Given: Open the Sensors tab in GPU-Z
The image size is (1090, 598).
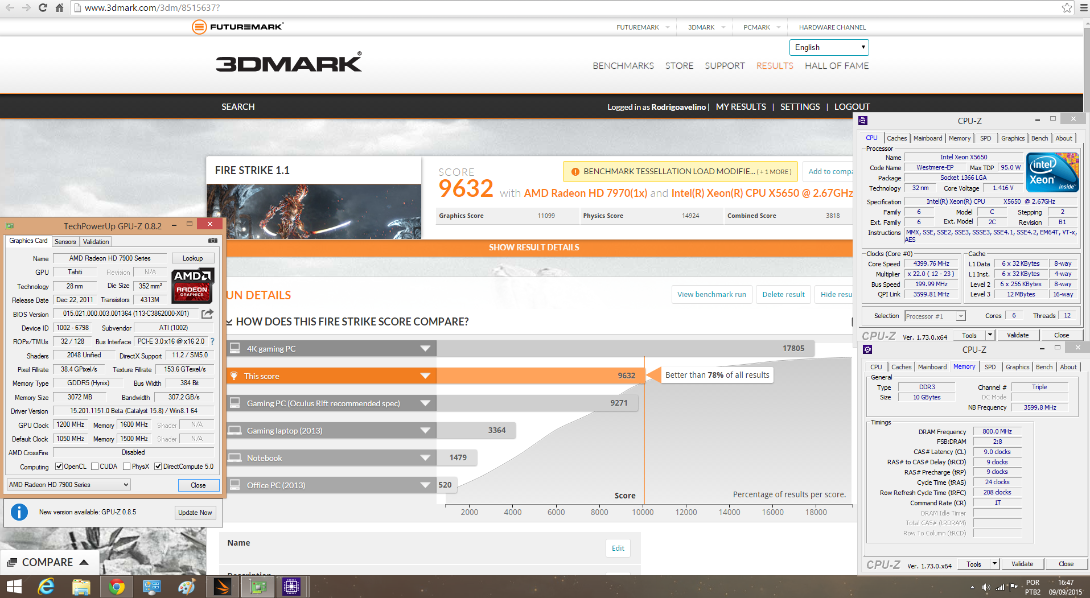Looking at the screenshot, I should pos(65,241).
